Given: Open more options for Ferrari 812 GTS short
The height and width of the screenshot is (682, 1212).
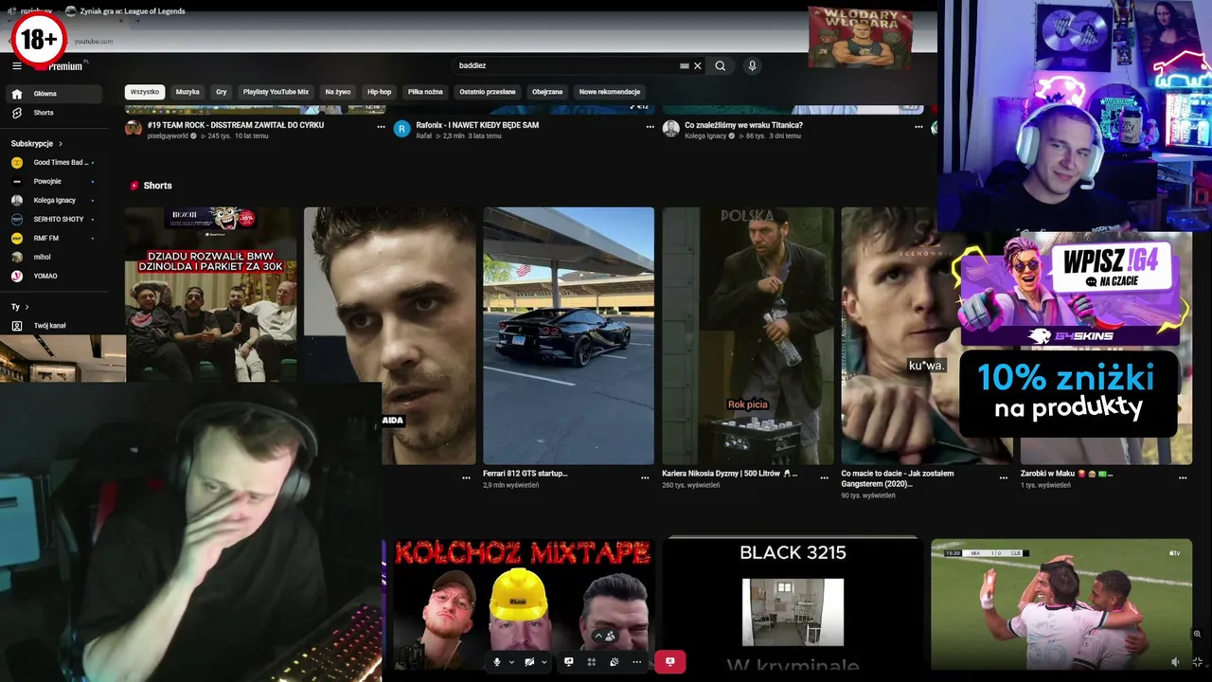Looking at the screenshot, I should 645,477.
